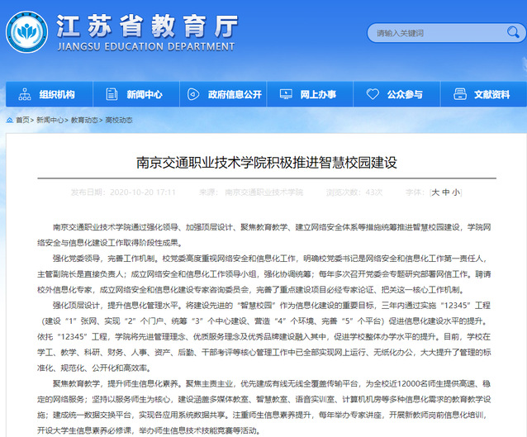This screenshot has width=527, height=437.
Task: Set font size to 小 (small)
Action: click(x=456, y=192)
